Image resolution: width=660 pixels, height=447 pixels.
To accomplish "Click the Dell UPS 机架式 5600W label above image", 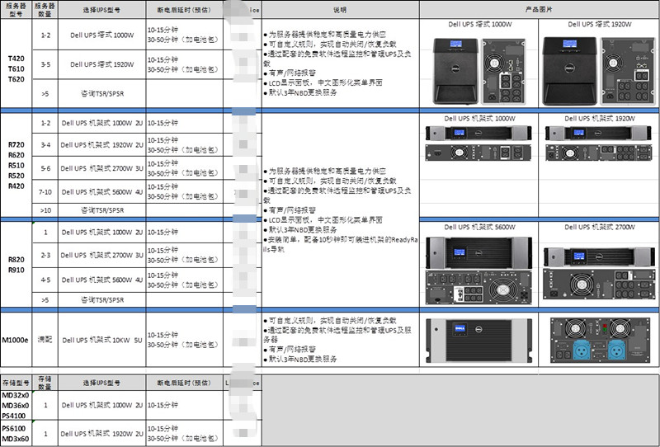I will (x=479, y=228).
